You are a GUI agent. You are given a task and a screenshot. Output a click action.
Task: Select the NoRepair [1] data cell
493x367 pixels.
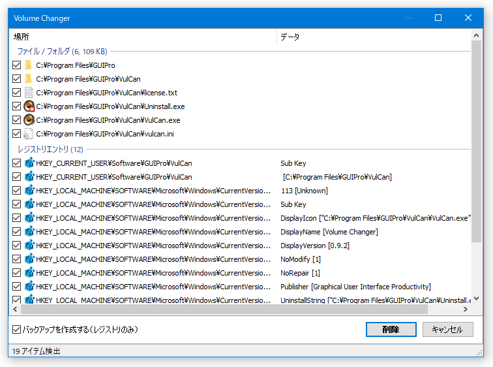click(x=300, y=273)
